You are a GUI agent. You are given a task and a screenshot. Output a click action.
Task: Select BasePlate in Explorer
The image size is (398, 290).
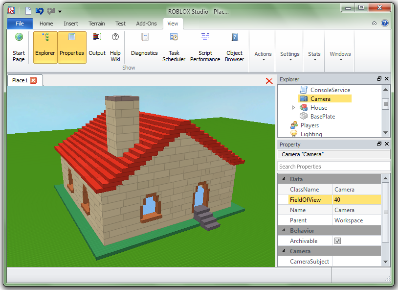pos(323,117)
